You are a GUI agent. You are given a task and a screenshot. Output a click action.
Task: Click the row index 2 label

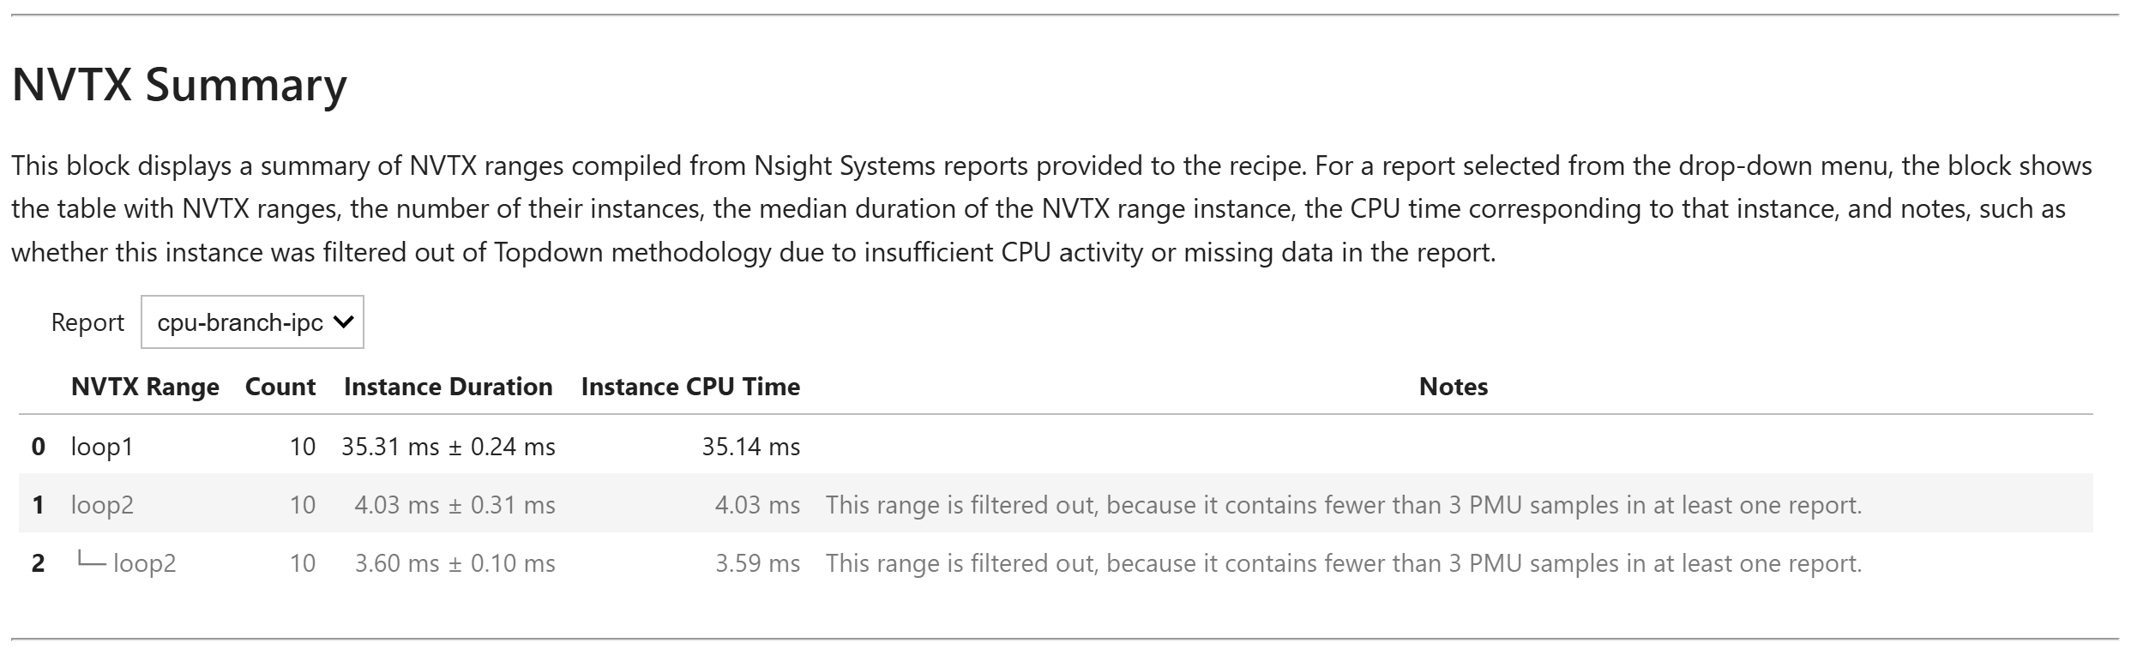tap(39, 563)
